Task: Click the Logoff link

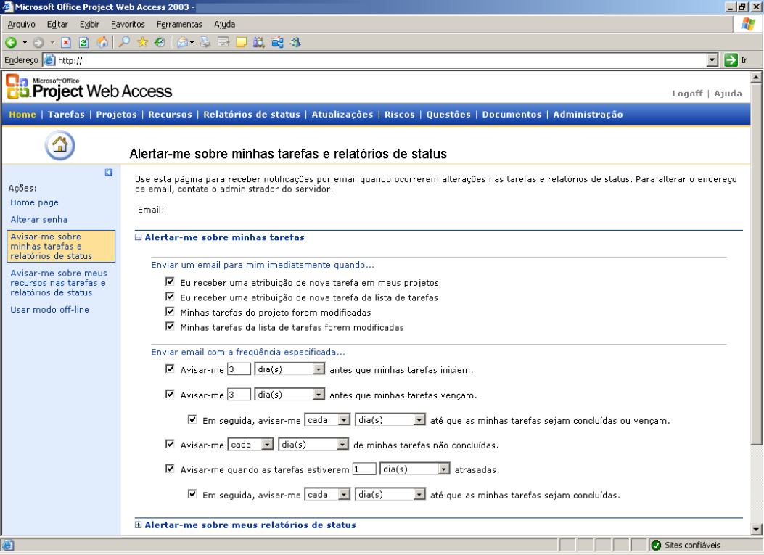Action: coord(687,94)
